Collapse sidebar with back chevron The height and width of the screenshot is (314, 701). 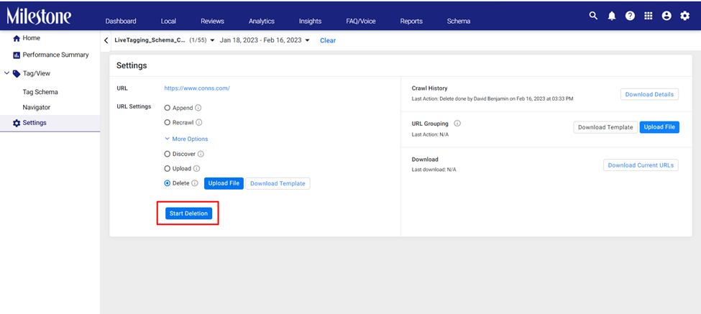[106, 40]
